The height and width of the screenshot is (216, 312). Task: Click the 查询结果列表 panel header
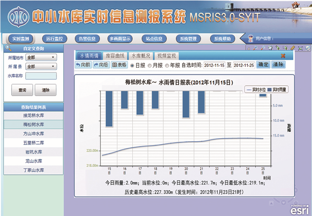[34, 107]
